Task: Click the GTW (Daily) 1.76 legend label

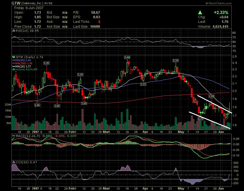Action: pos(29,57)
